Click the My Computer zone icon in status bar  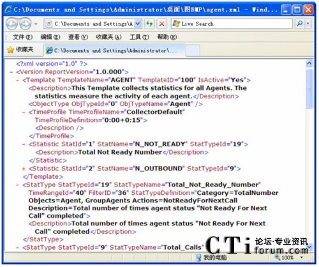(198, 257)
